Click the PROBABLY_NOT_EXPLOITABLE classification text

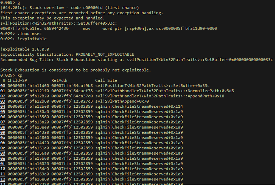(105, 54)
